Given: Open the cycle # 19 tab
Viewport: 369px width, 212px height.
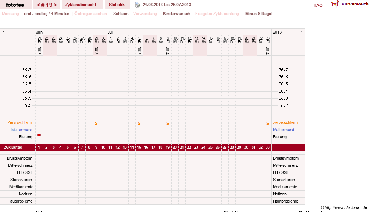Looking at the screenshot, I should click(47, 5).
